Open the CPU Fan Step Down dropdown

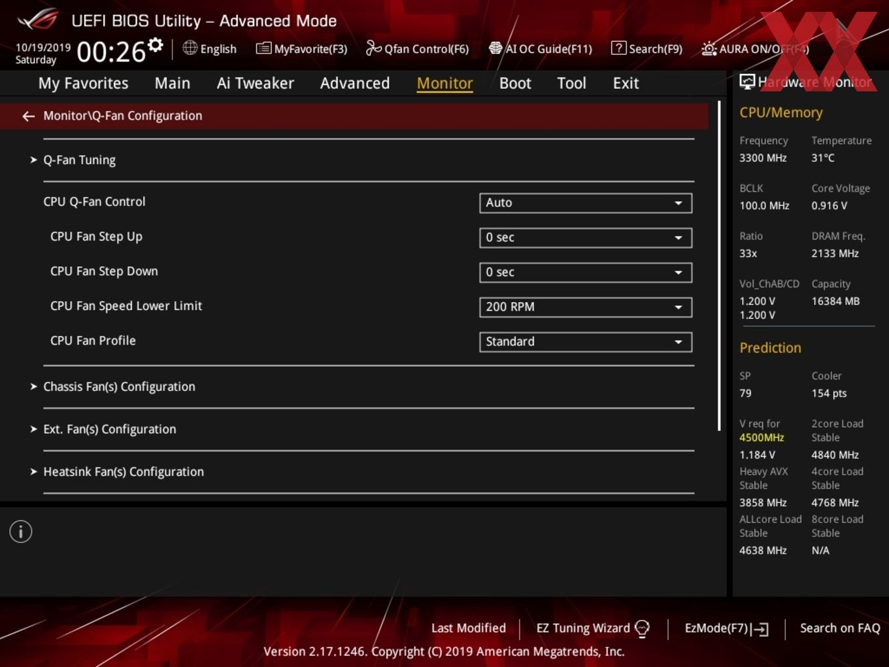click(585, 272)
